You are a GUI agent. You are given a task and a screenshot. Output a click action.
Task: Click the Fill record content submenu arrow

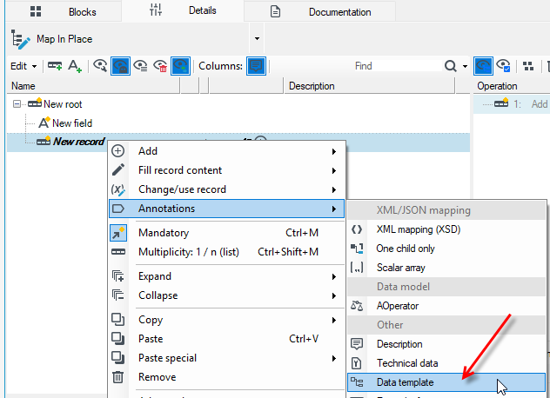(x=334, y=170)
